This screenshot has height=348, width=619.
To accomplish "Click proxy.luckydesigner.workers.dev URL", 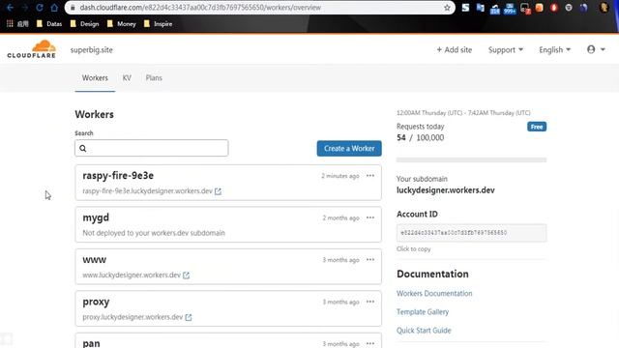I will [133, 317].
